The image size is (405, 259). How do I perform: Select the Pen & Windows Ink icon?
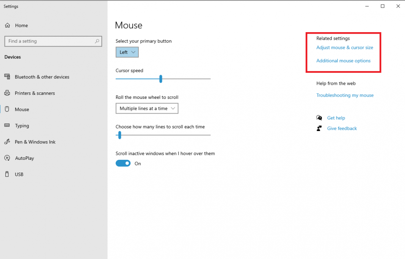click(7, 142)
